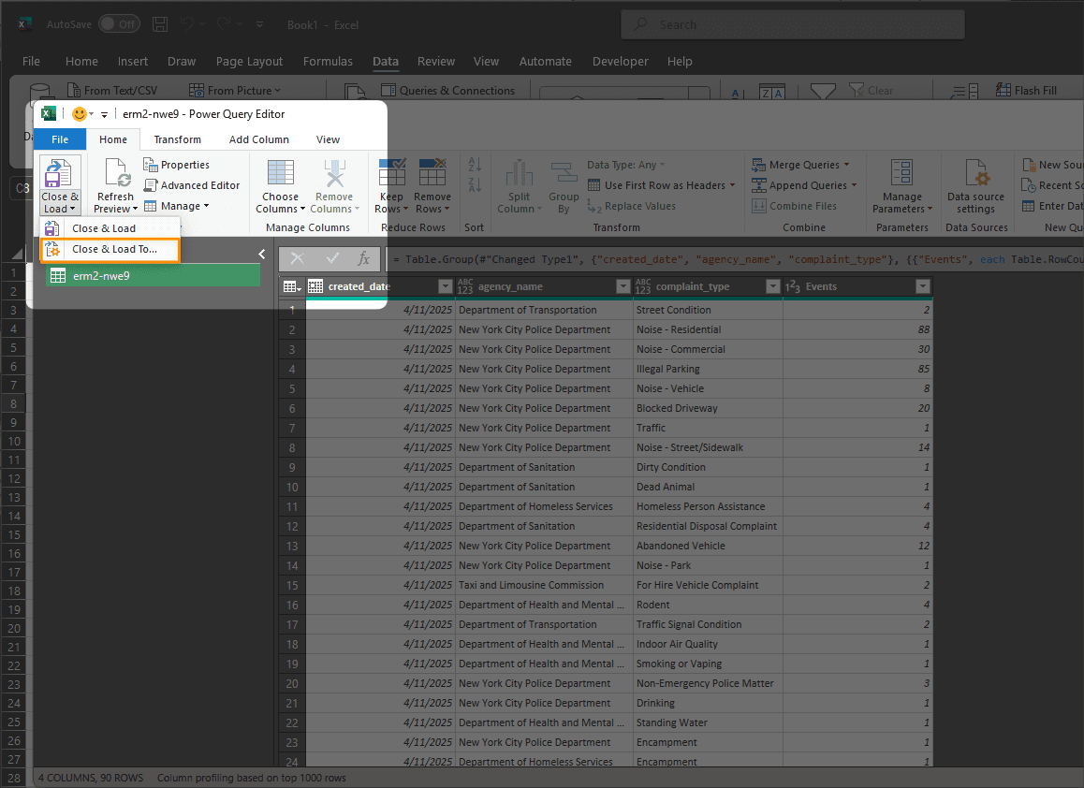Click the Events 123 data type icon
1084x788 pixels.
792,287
